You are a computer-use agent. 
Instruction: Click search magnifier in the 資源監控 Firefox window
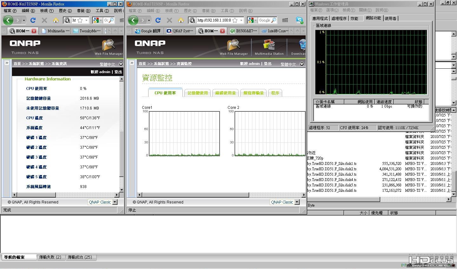[x=274, y=20]
